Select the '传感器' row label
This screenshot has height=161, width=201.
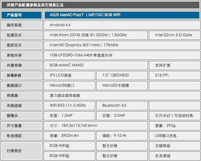21,96
